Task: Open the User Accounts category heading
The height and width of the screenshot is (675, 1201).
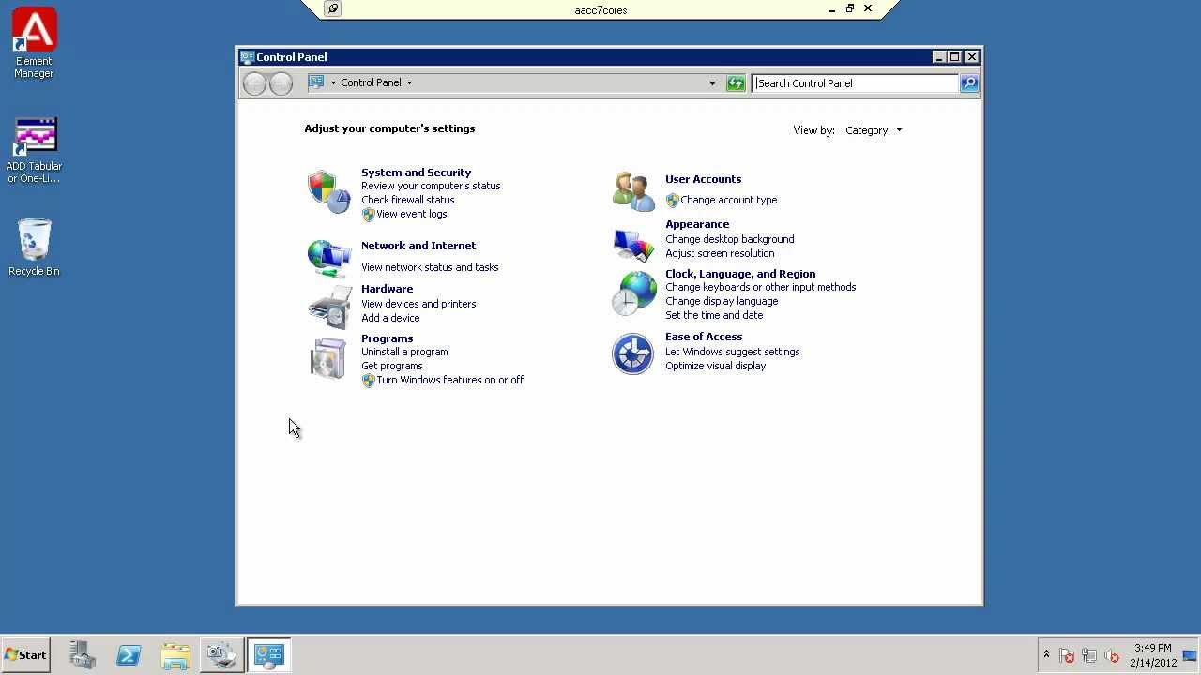Action: tap(703, 179)
